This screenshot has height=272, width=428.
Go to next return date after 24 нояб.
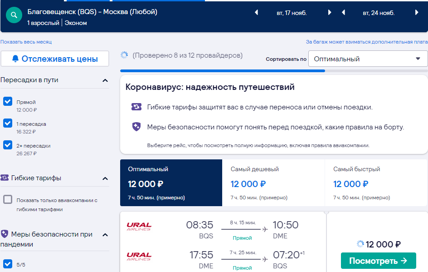[417, 13]
